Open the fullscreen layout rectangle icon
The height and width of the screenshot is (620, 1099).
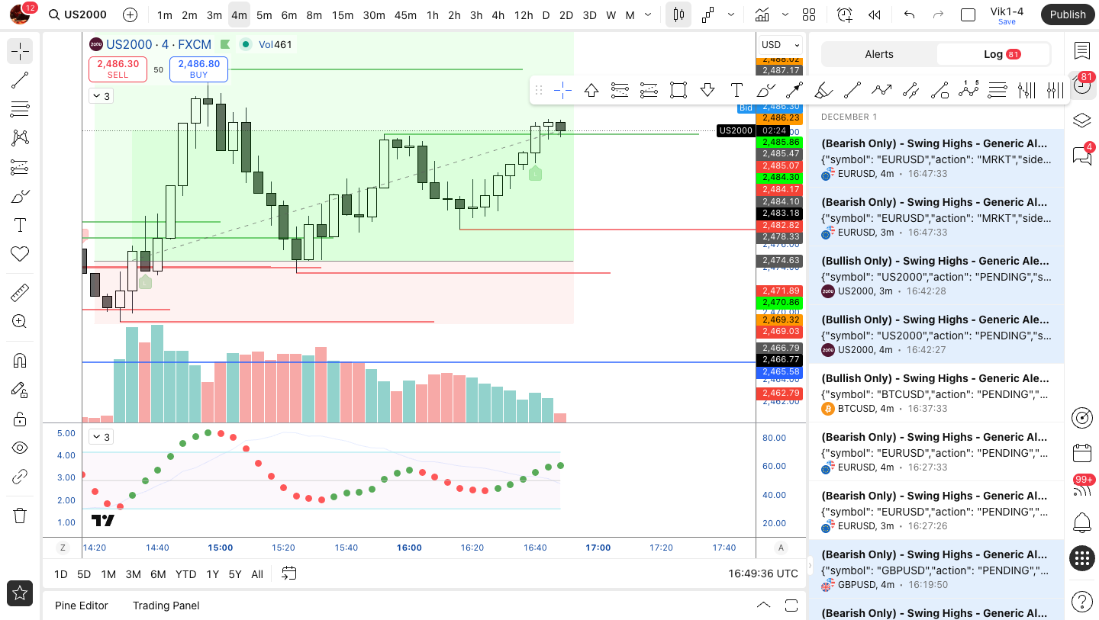968,14
